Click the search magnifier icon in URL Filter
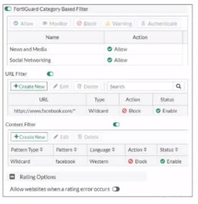This screenshot has height=204, width=198. pos(178,86)
